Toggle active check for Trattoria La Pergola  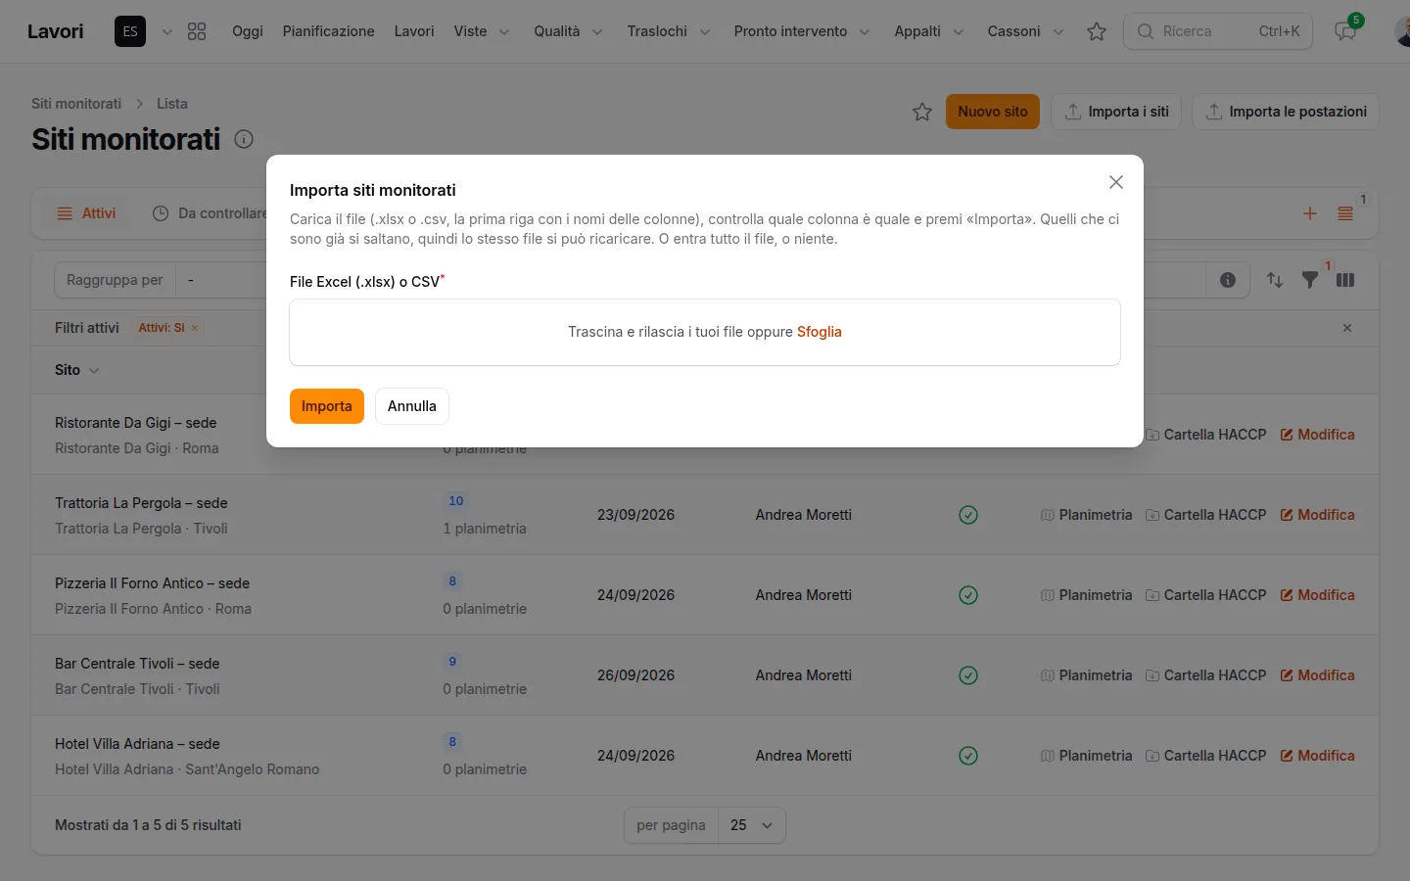pos(968,515)
